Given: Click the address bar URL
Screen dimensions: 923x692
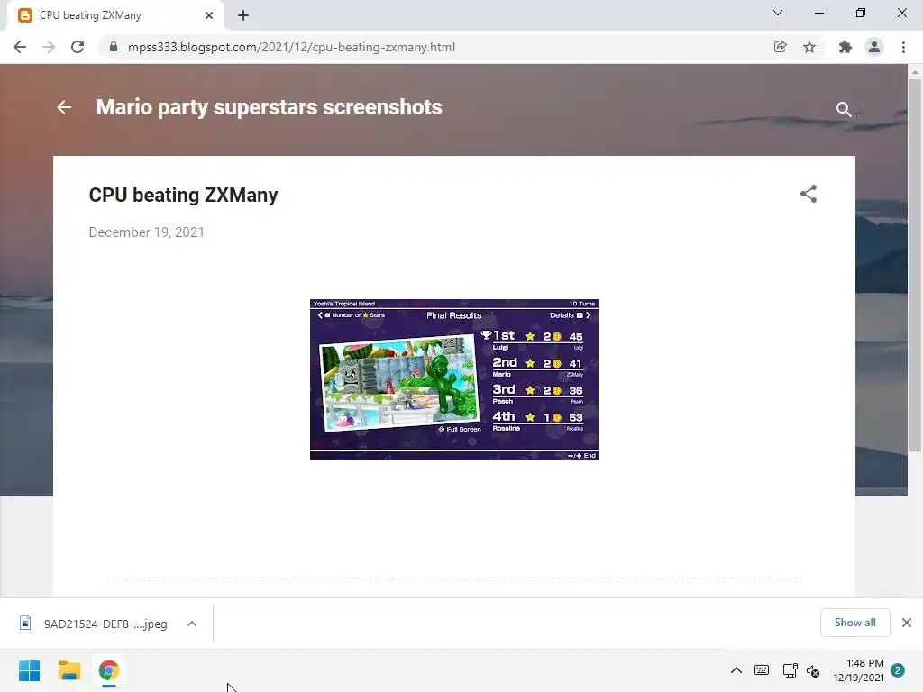Looking at the screenshot, I should [291, 47].
